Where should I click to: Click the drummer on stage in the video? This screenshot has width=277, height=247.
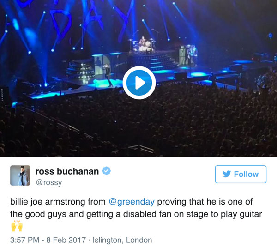[142, 41]
